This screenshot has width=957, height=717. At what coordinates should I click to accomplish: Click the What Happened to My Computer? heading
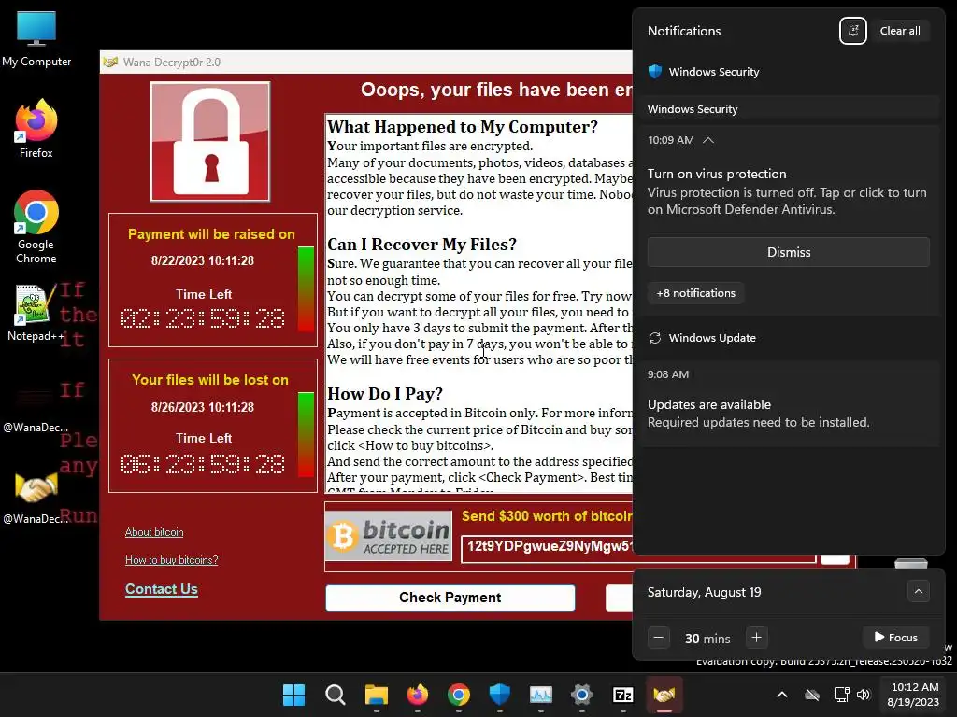(x=463, y=126)
